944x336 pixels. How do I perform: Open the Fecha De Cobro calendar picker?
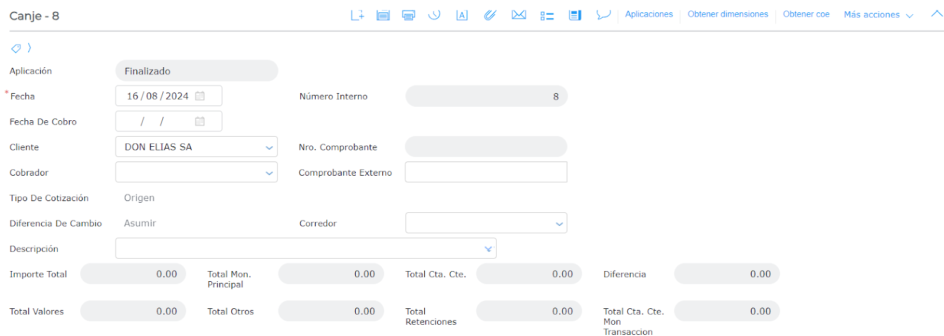(x=200, y=121)
